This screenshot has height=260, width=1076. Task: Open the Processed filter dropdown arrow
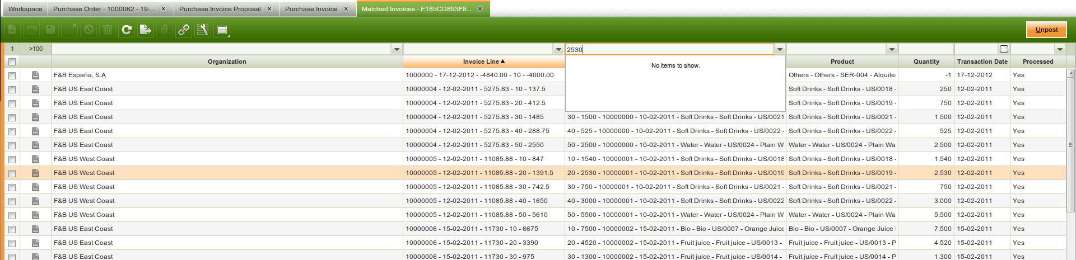click(1060, 49)
